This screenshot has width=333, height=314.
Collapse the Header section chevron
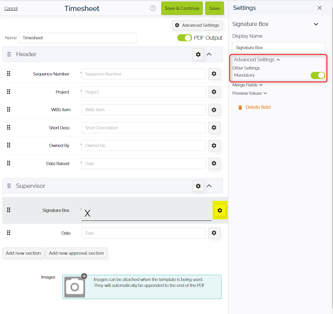point(209,54)
